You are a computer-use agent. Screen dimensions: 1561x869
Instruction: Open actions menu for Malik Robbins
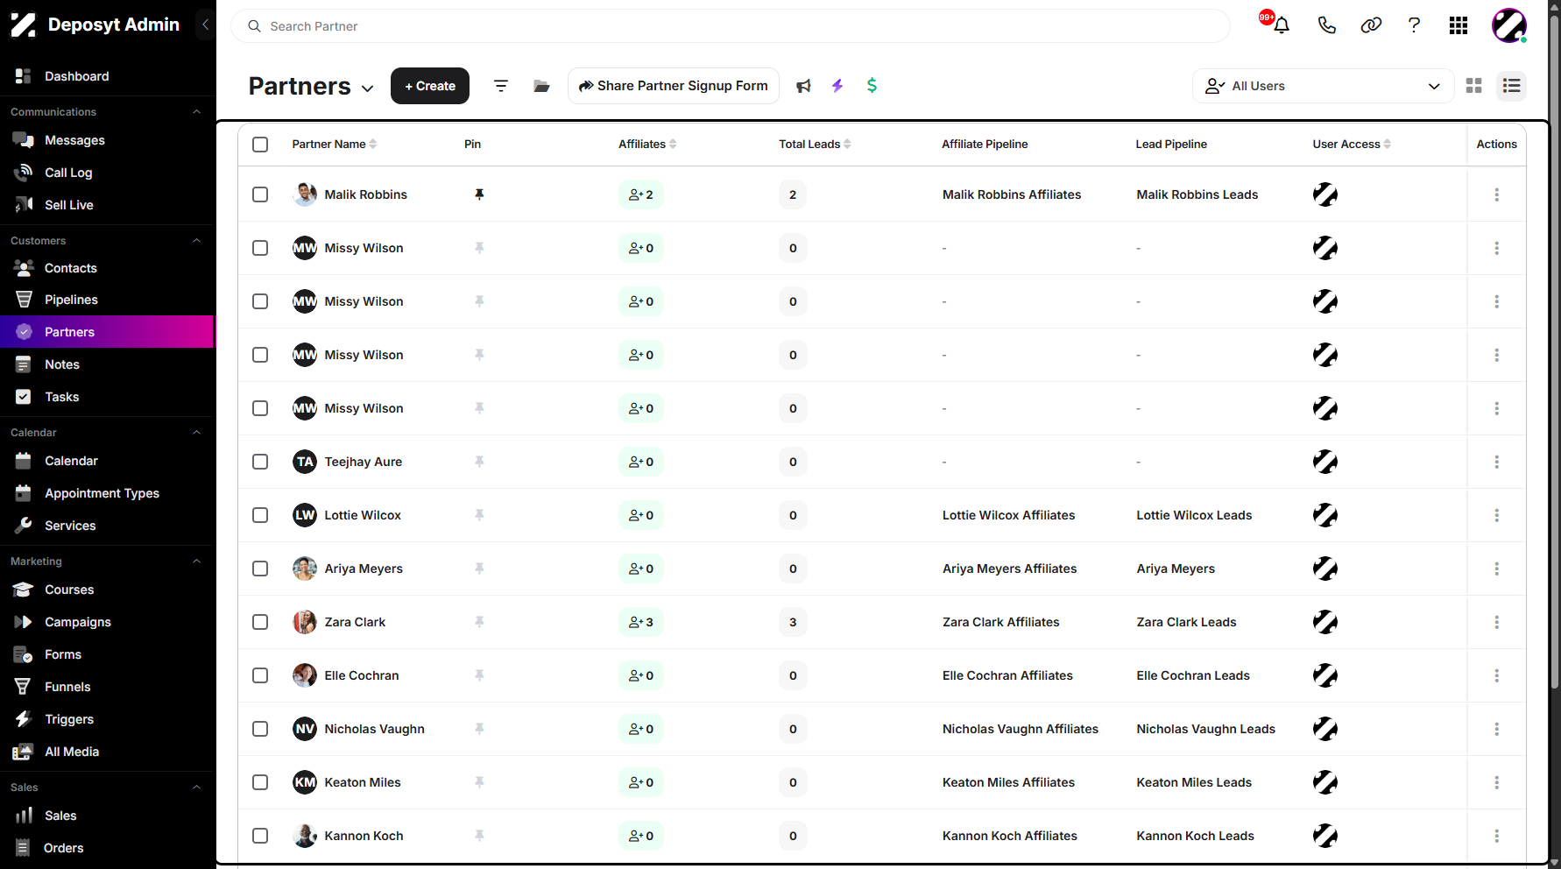pos(1496,194)
